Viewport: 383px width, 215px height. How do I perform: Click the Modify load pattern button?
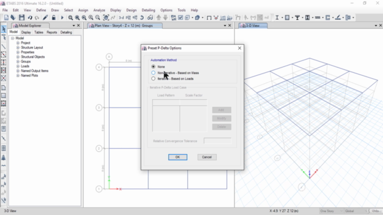[x=221, y=118]
